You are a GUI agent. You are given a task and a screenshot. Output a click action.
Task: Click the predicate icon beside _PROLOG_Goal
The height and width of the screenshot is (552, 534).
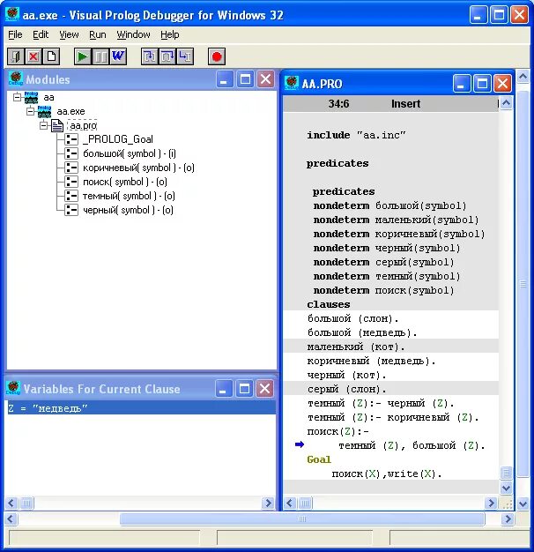click(x=71, y=139)
